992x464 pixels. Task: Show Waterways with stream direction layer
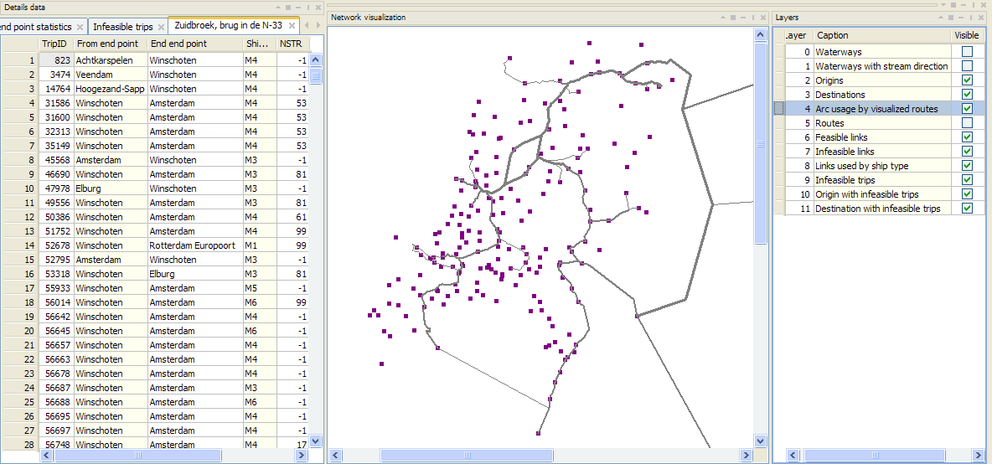click(x=968, y=65)
